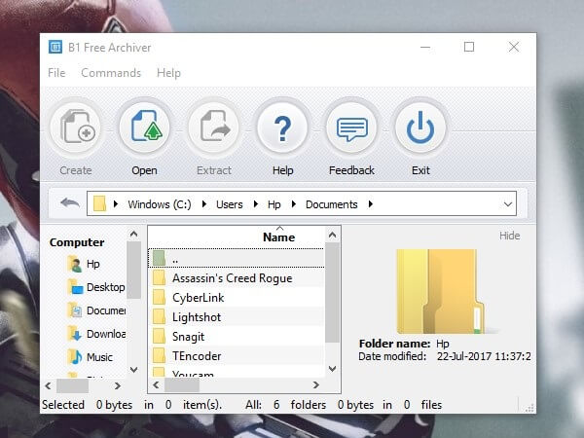
Task: Click file list scroll down arrow
Action: click(x=332, y=369)
